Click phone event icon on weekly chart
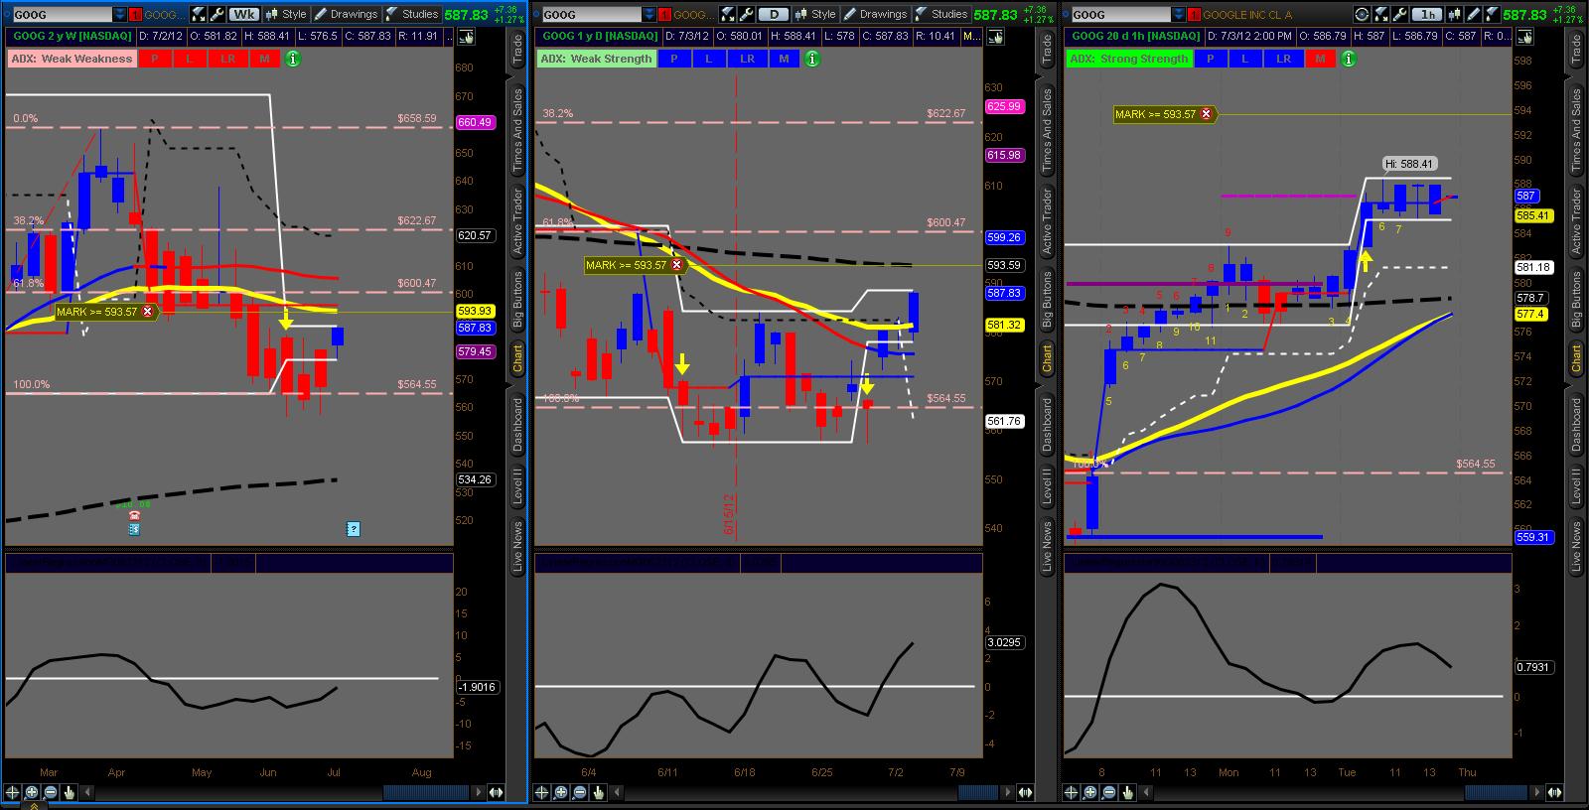Screen dimensions: 1589x810 [133, 516]
